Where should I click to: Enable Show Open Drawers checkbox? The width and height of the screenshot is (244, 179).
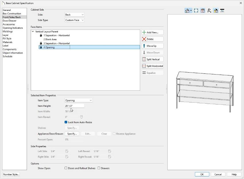tap(99, 168)
